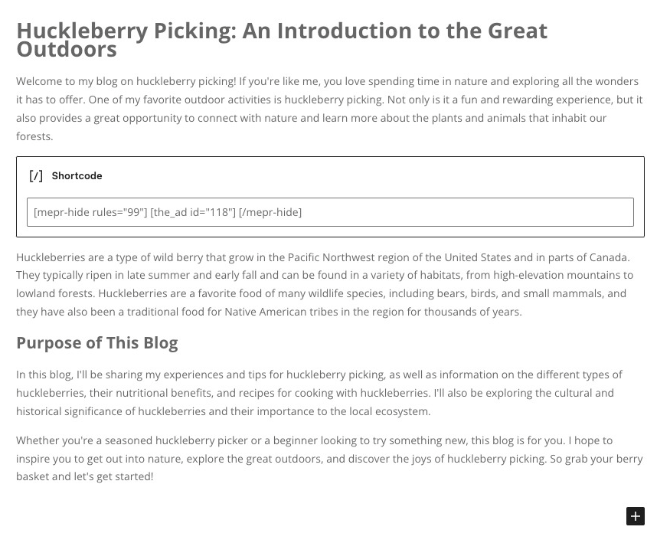Click the add block plus button
Viewport: 670px width, 543px height.
point(635,516)
